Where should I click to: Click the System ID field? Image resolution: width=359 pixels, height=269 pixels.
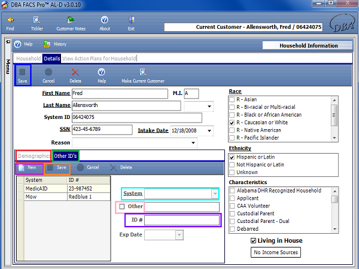137,118
